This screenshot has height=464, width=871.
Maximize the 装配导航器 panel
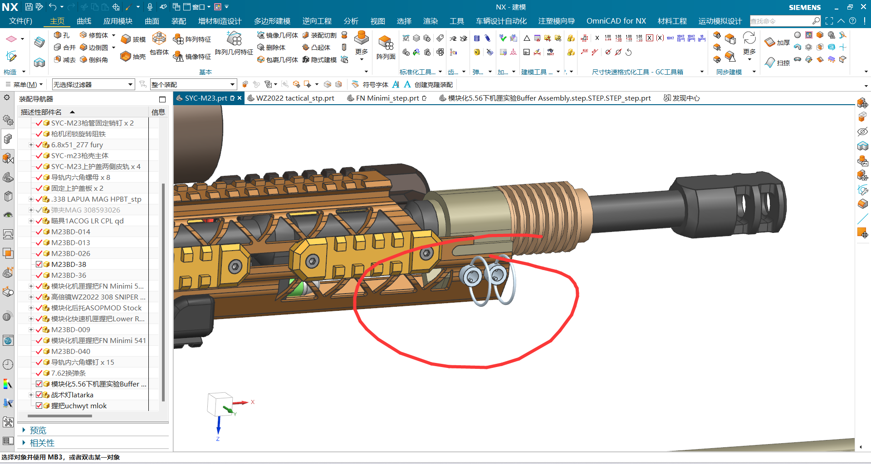click(x=162, y=99)
